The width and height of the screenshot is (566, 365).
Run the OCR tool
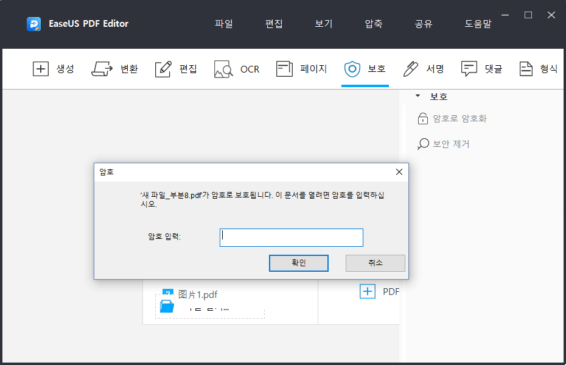point(236,69)
